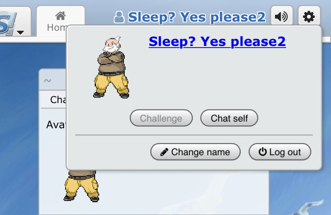Viewport: 331px width, 215px height.
Task: Click Change name button
Action: point(195,152)
